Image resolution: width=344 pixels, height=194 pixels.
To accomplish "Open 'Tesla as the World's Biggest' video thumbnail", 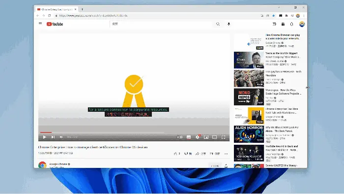I will coord(249,60).
